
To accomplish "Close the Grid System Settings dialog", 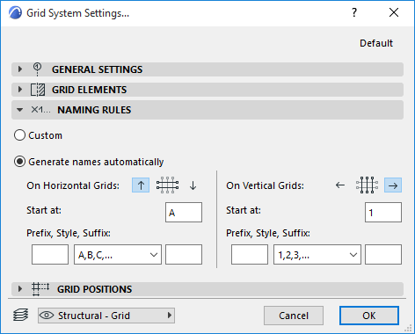I will pyautogui.click(x=394, y=12).
